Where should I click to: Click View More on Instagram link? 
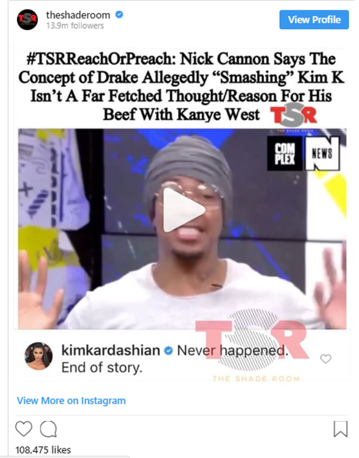pos(71,401)
